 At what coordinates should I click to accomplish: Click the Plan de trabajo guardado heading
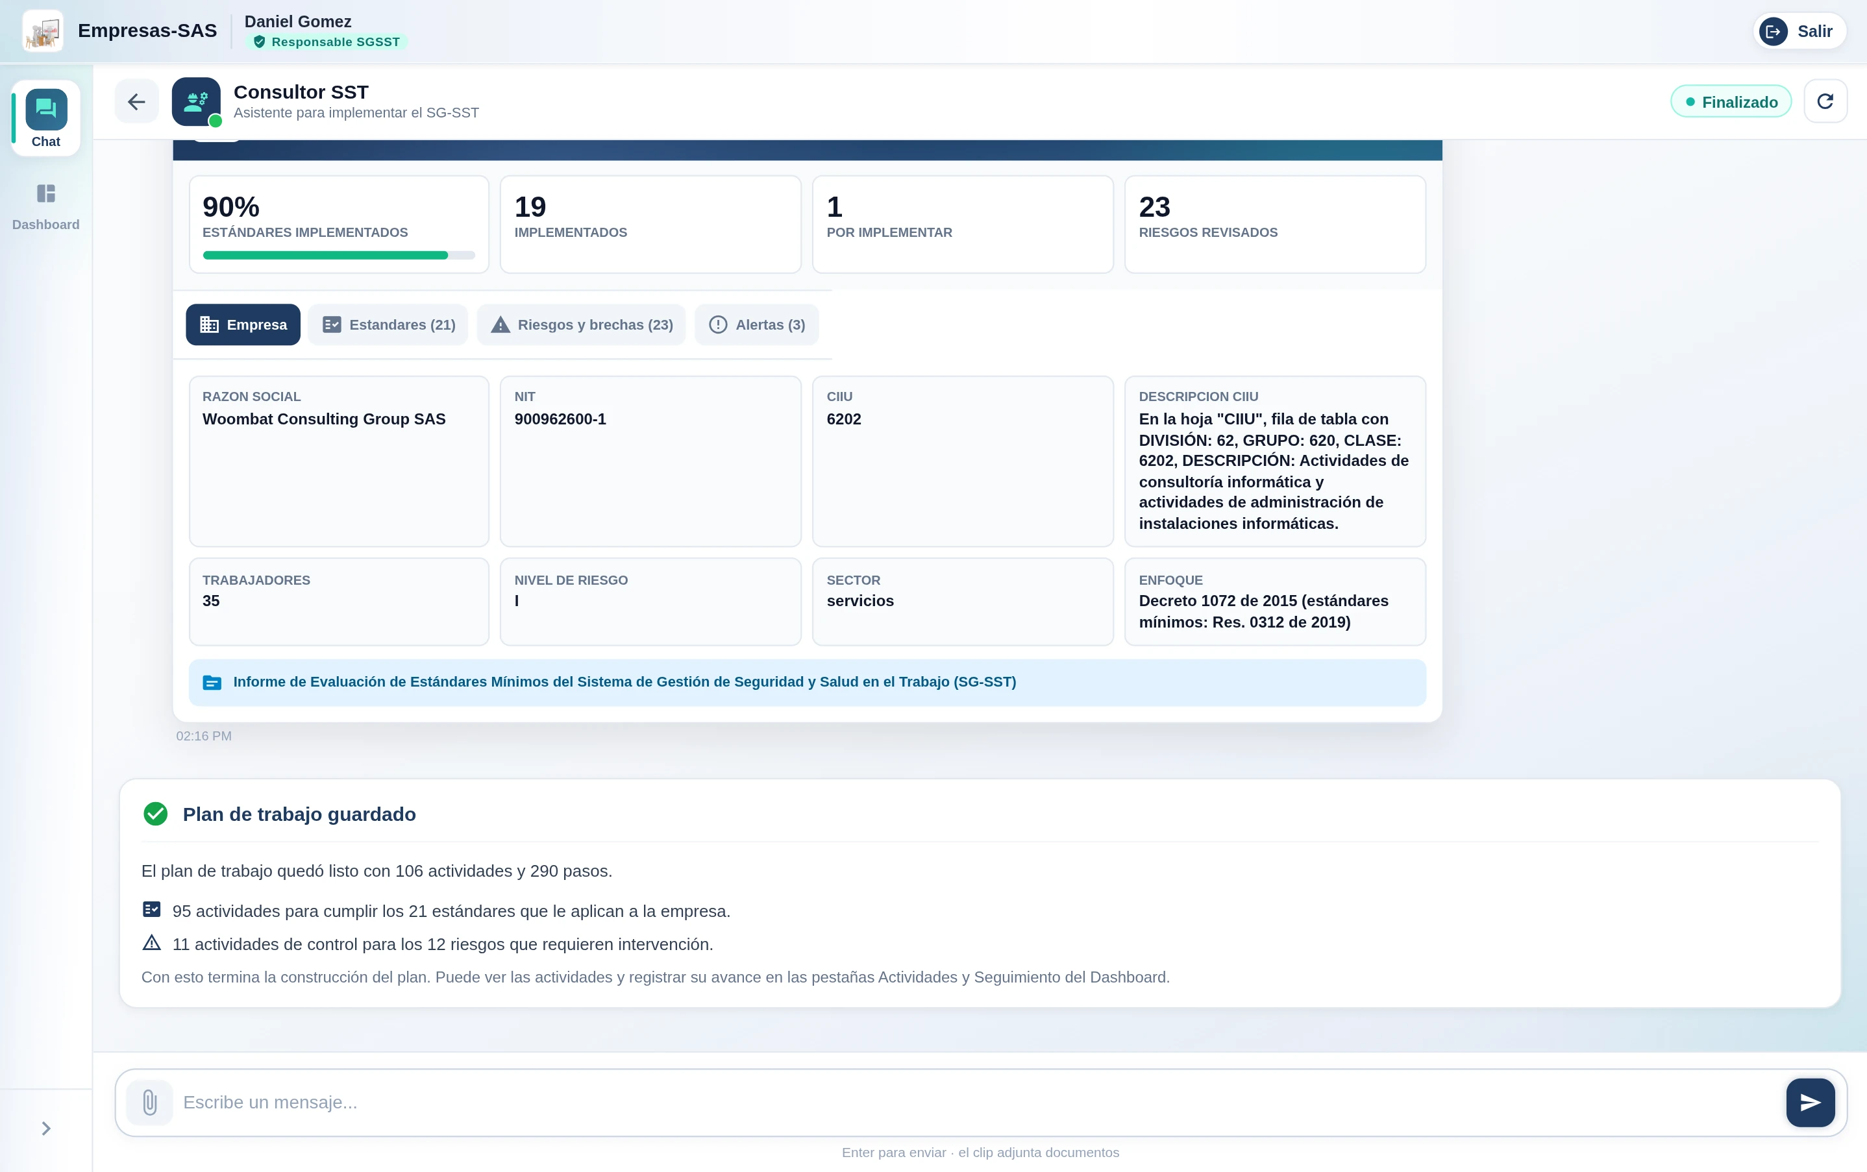[299, 814]
